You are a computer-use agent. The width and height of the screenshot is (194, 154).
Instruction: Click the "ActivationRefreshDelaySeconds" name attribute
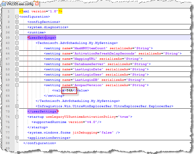(x=99, y=54)
